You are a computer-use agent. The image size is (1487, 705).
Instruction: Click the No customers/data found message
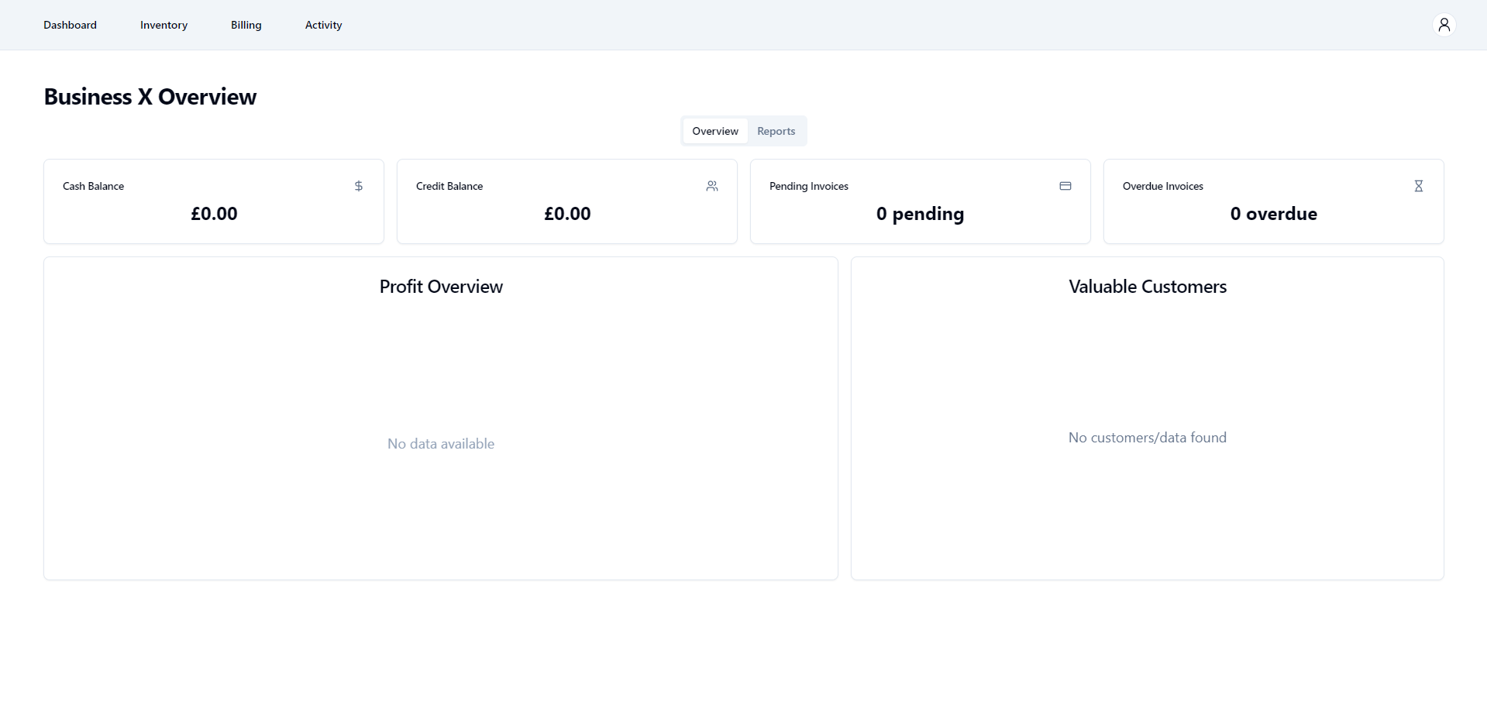pyautogui.click(x=1147, y=438)
